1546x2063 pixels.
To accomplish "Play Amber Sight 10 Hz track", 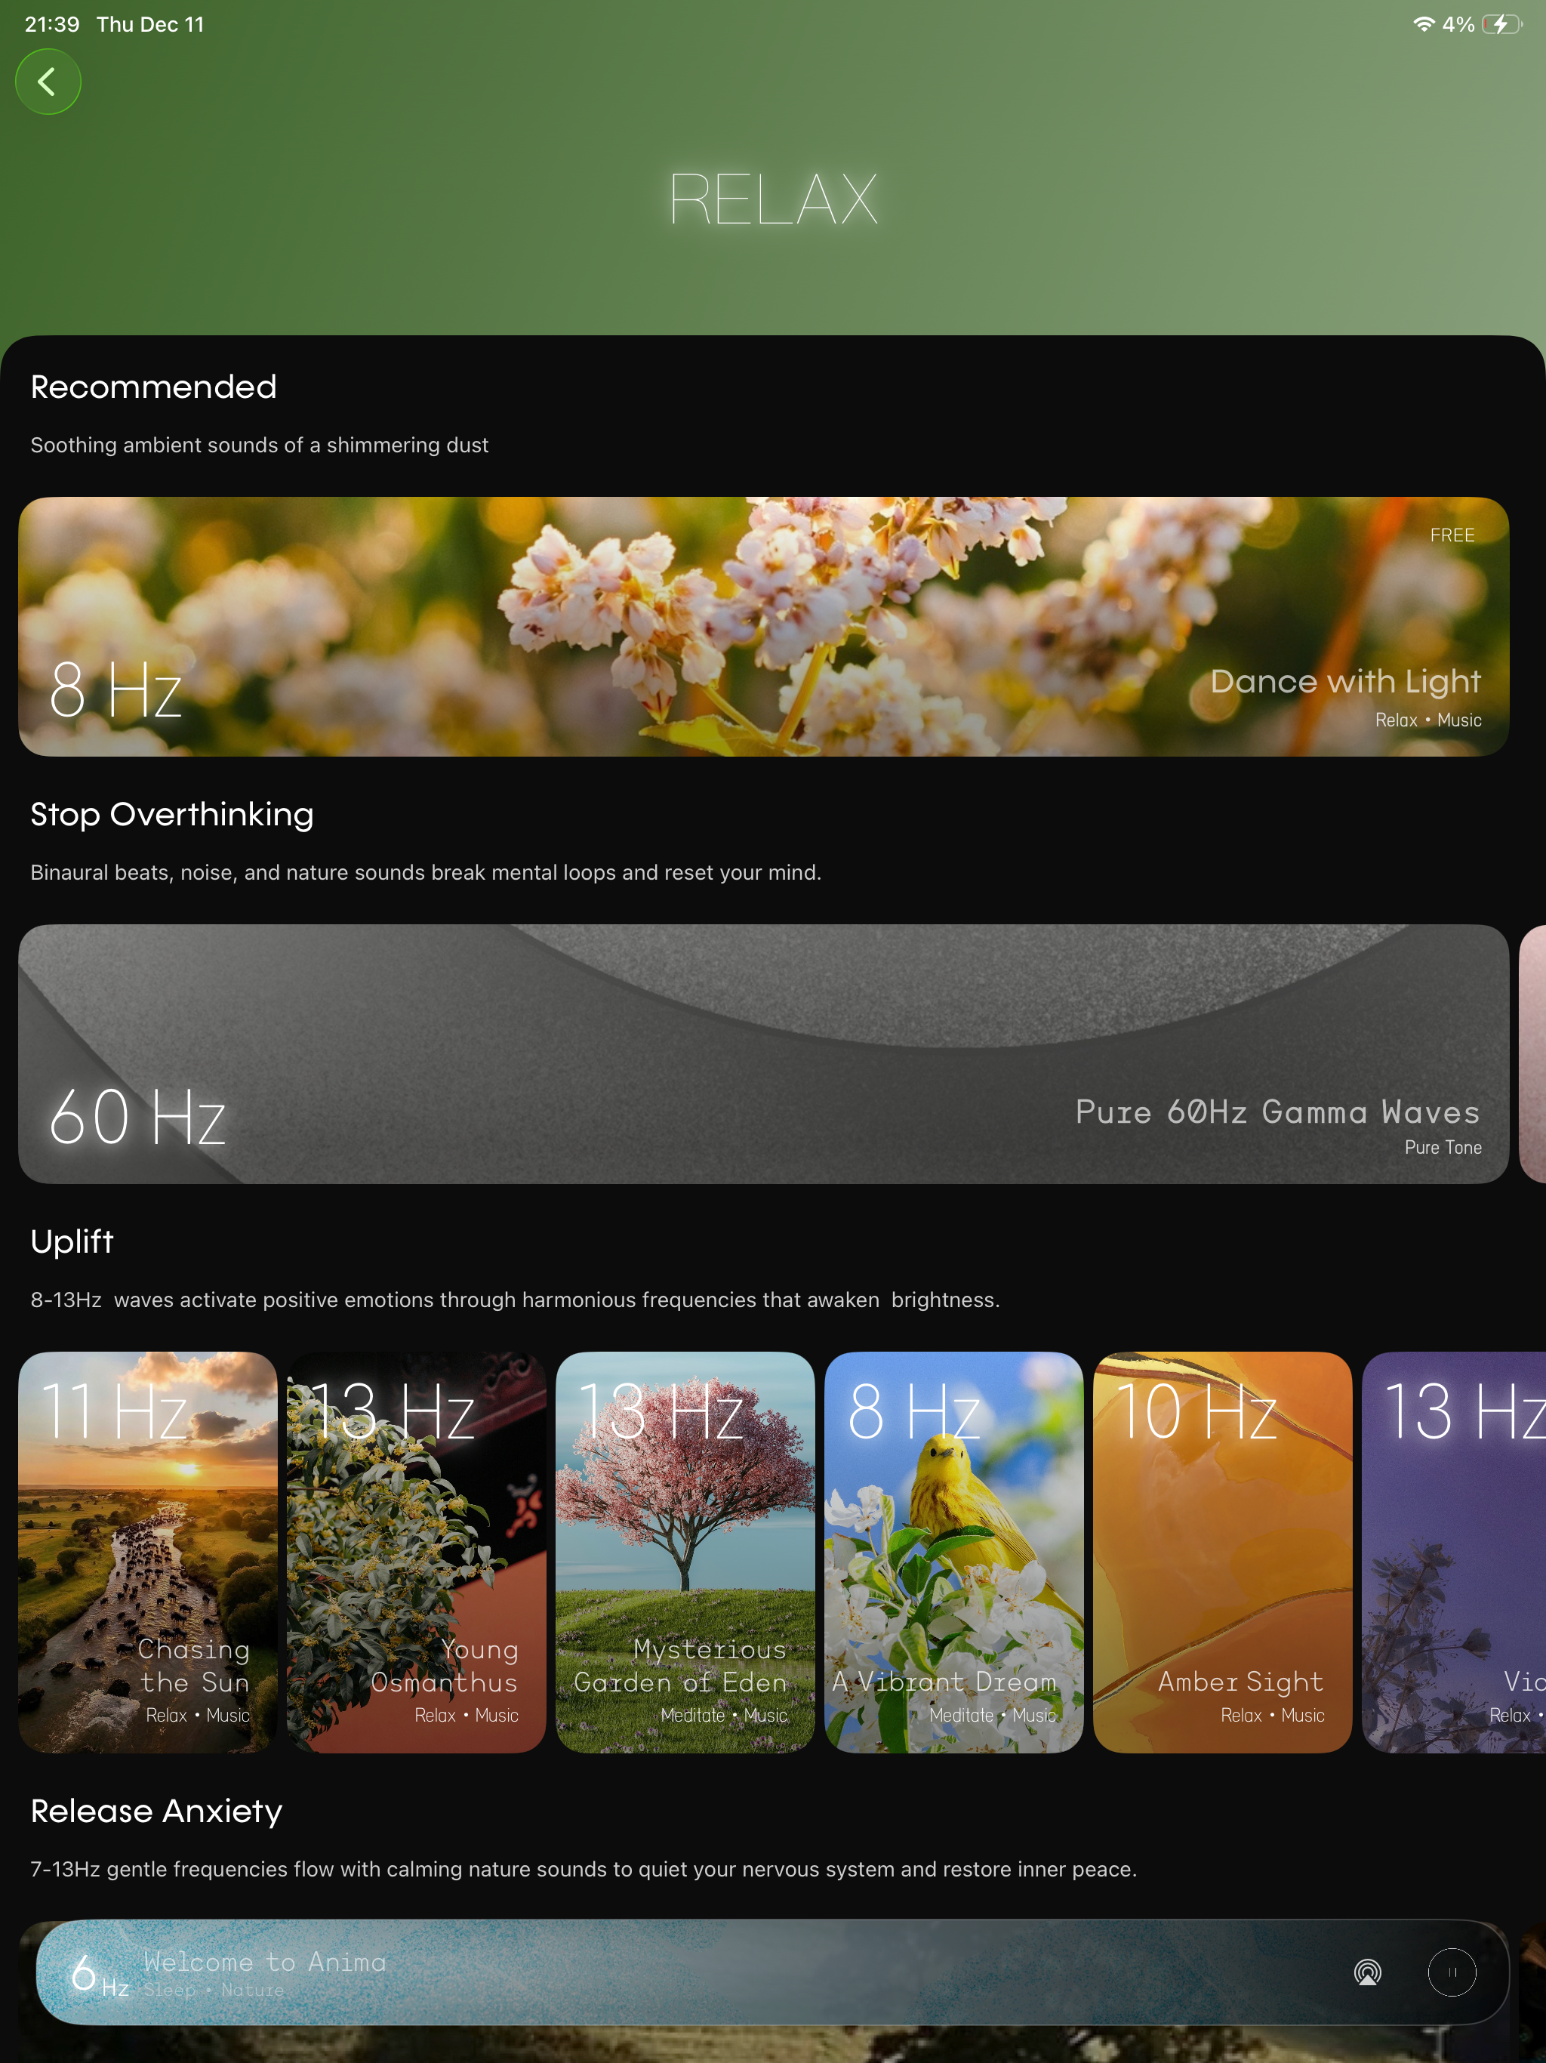I will pyautogui.click(x=1221, y=1552).
